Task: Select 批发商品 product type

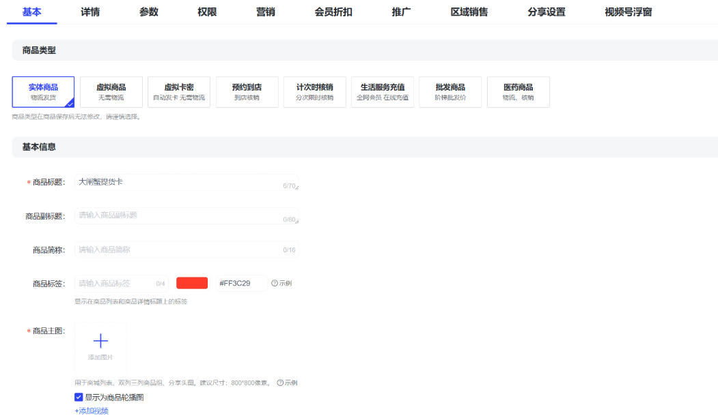Action: (450, 92)
